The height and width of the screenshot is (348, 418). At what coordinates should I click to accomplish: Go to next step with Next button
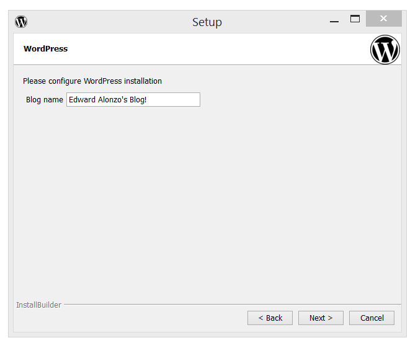click(x=321, y=318)
